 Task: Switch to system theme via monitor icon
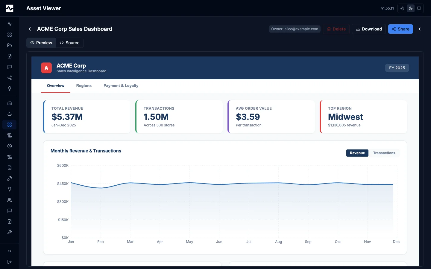419,8
